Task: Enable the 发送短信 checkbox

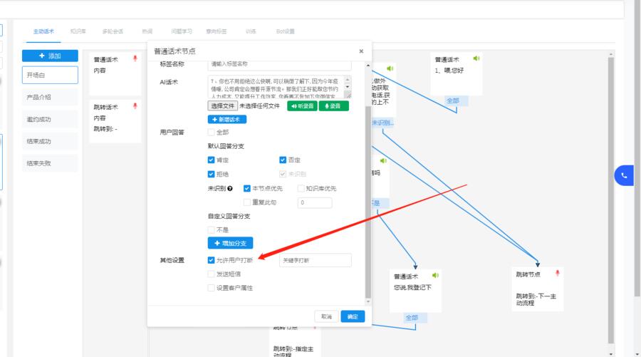Action: [211, 274]
